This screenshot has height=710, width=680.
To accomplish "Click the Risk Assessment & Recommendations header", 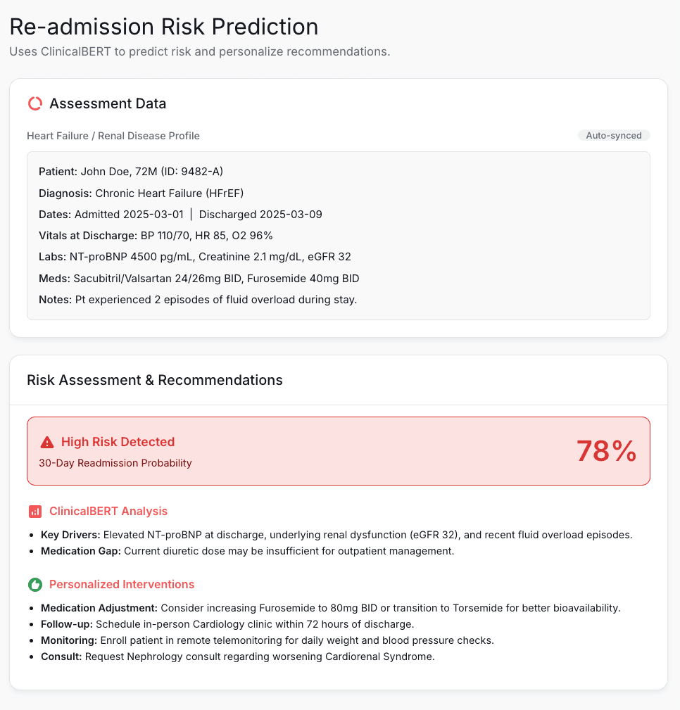I will tap(154, 380).
